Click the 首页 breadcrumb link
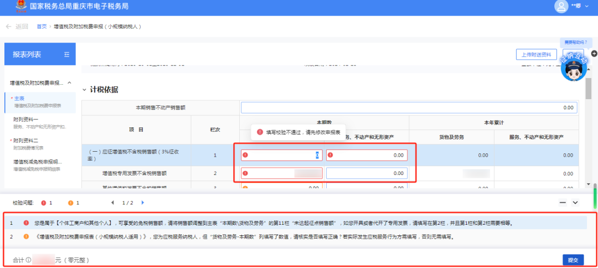598x268 pixels. [x=42, y=27]
